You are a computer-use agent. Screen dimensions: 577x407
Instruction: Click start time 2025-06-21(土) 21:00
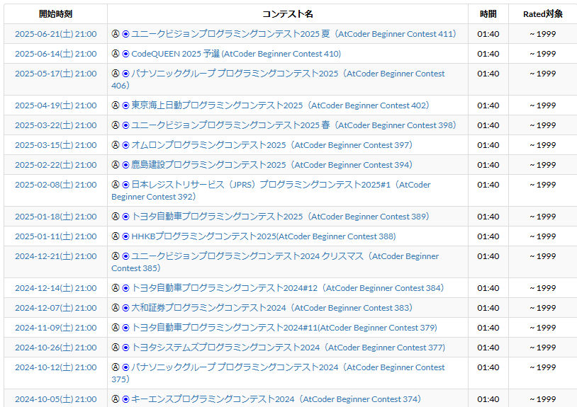pos(56,34)
